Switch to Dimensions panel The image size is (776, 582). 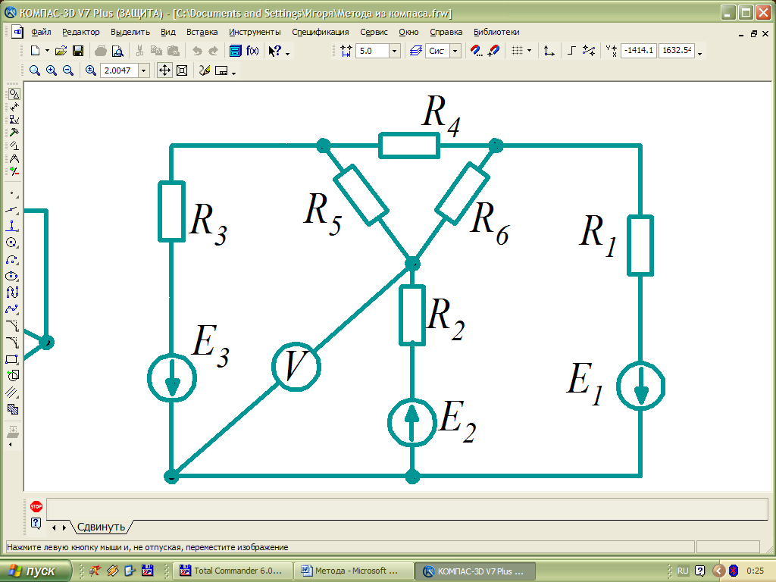(14, 107)
